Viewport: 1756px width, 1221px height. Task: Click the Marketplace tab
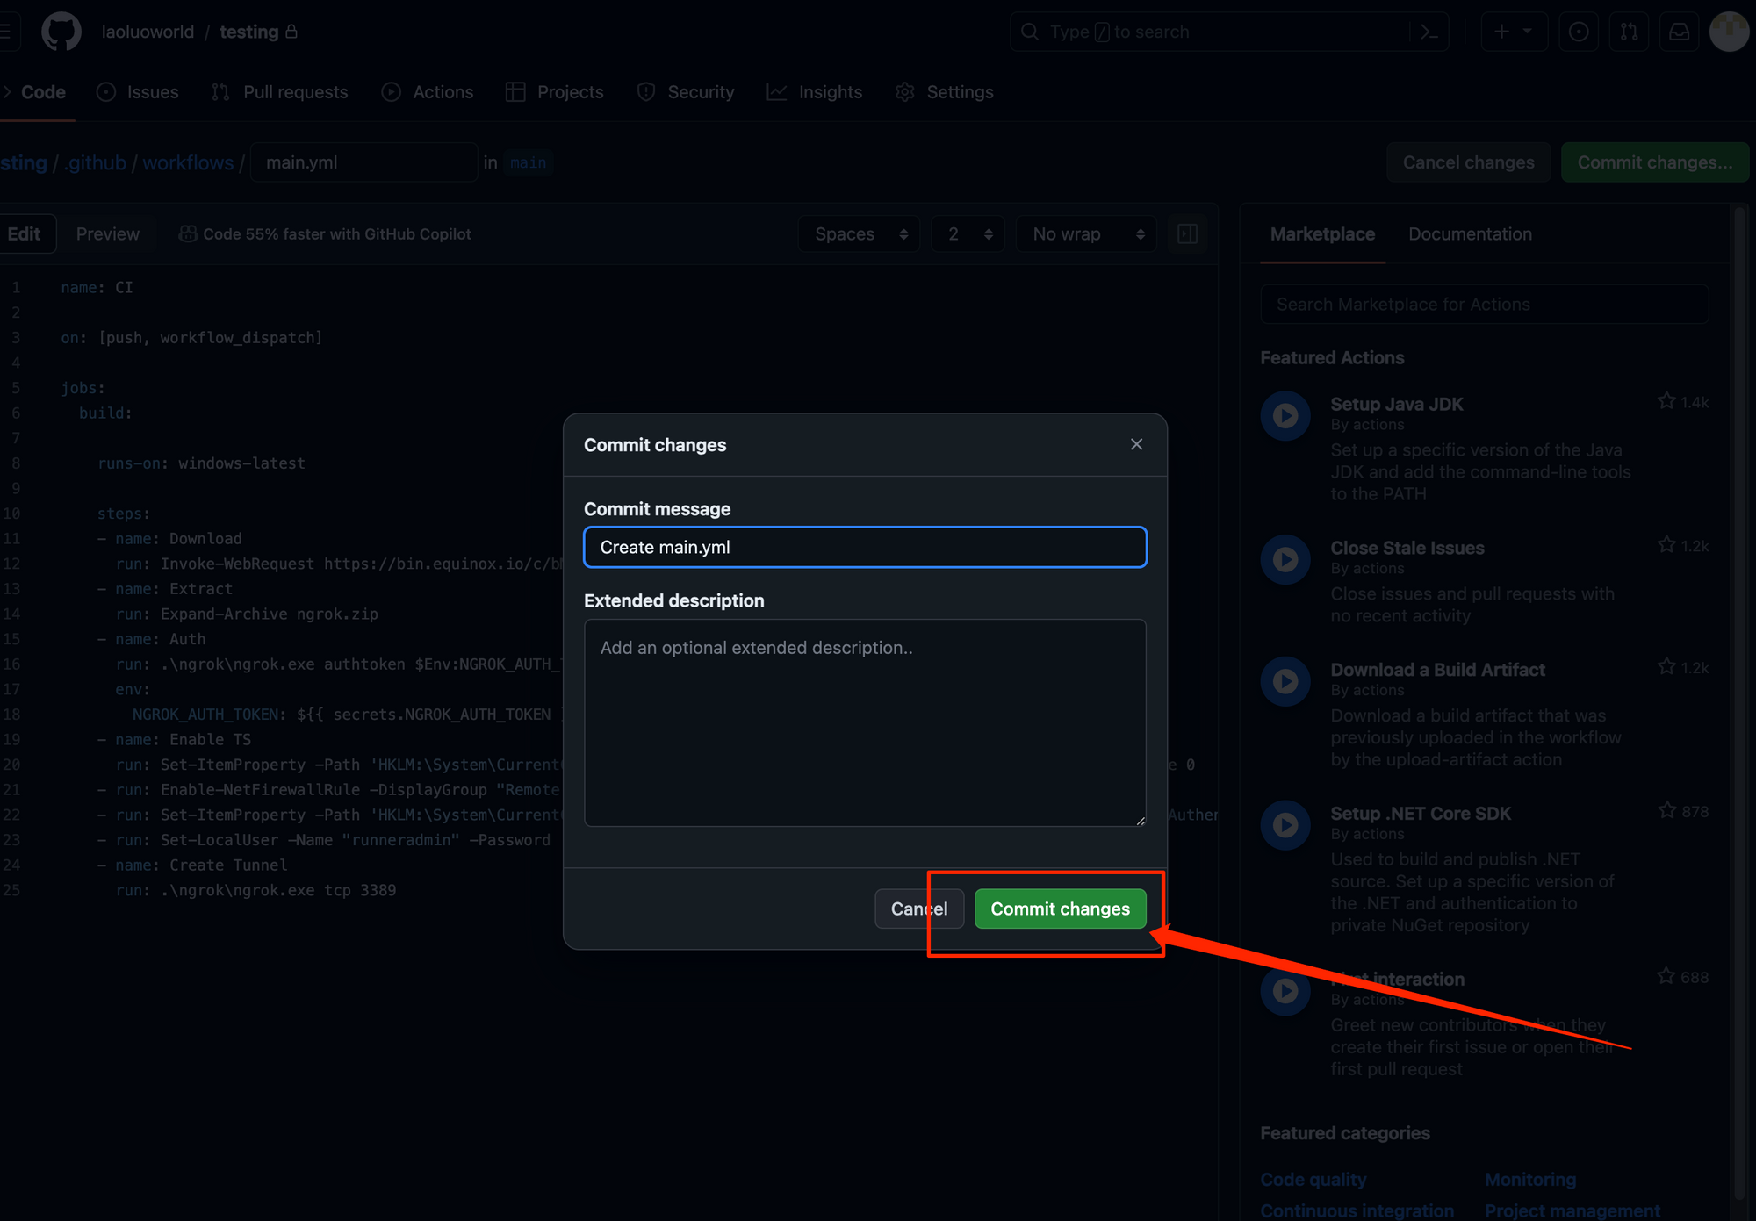pos(1321,233)
